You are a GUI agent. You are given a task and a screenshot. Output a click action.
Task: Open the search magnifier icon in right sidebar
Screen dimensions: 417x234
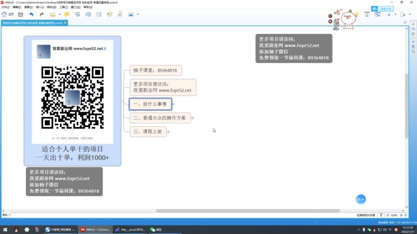pos(413,51)
